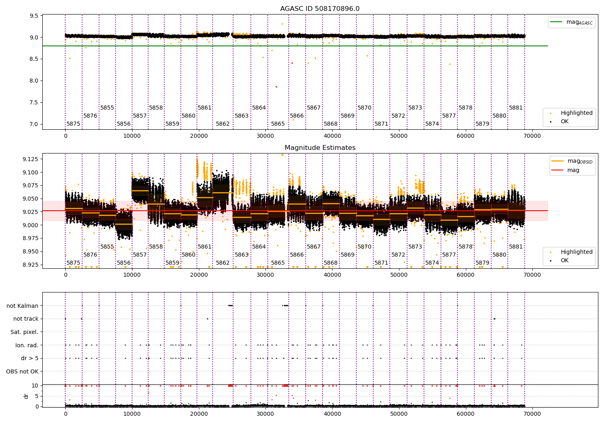Click obsid label 5864 in Magnitude Estimates plot
The width and height of the screenshot is (604, 423).
259,247
